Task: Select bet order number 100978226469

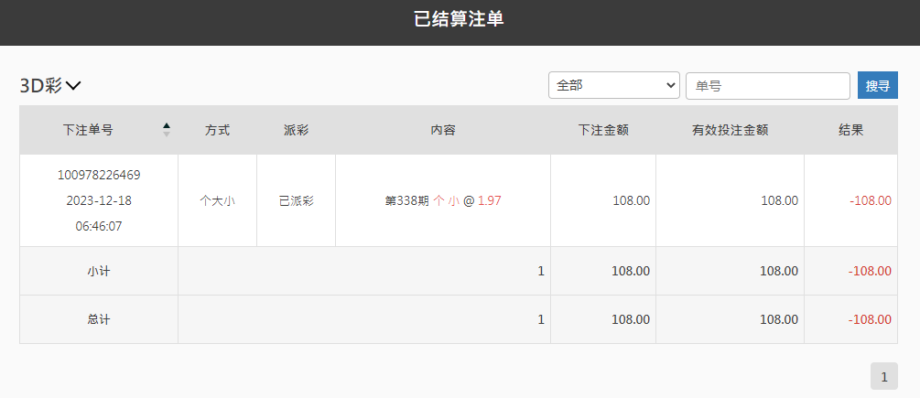Action: [x=99, y=175]
